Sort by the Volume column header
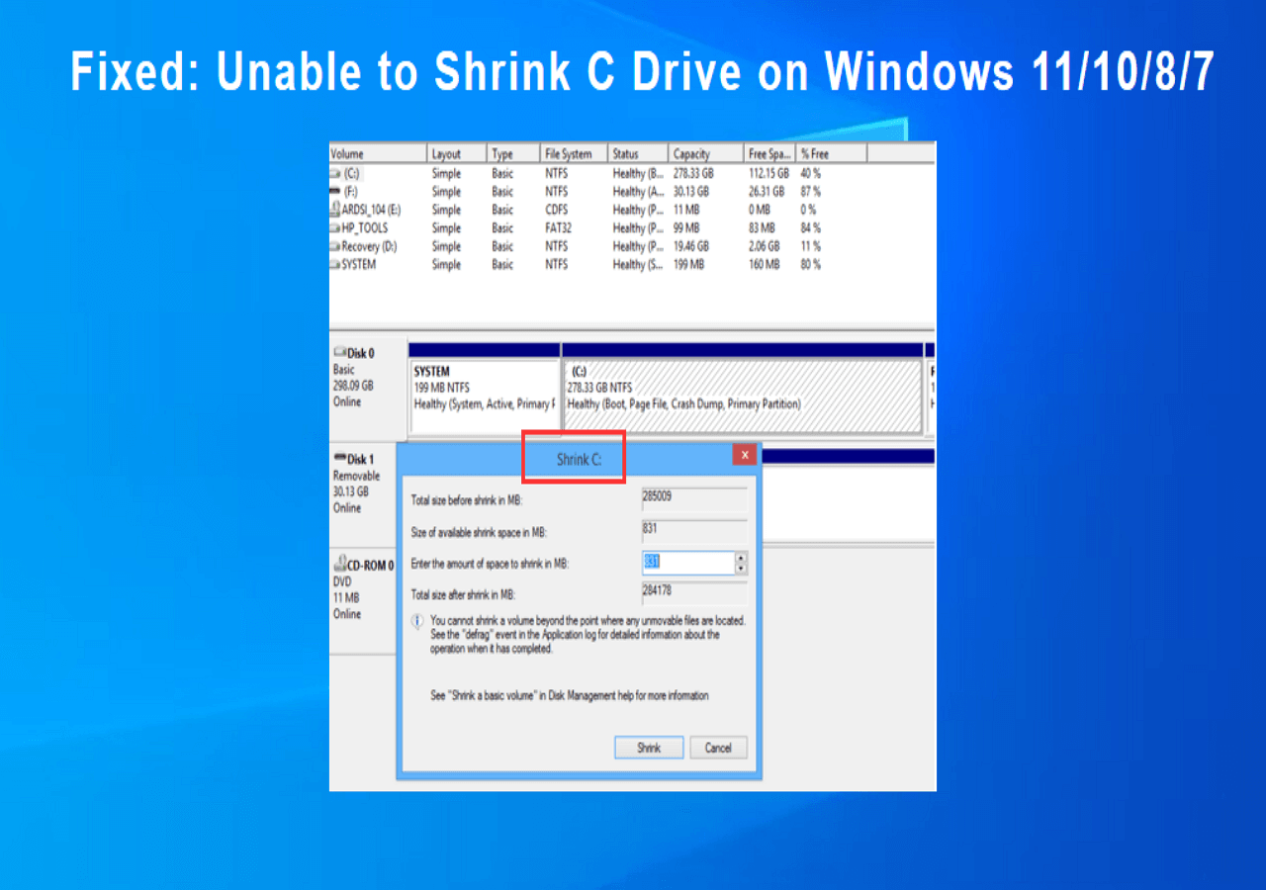Image resolution: width=1266 pixels, height=890 pixels. 378,153
